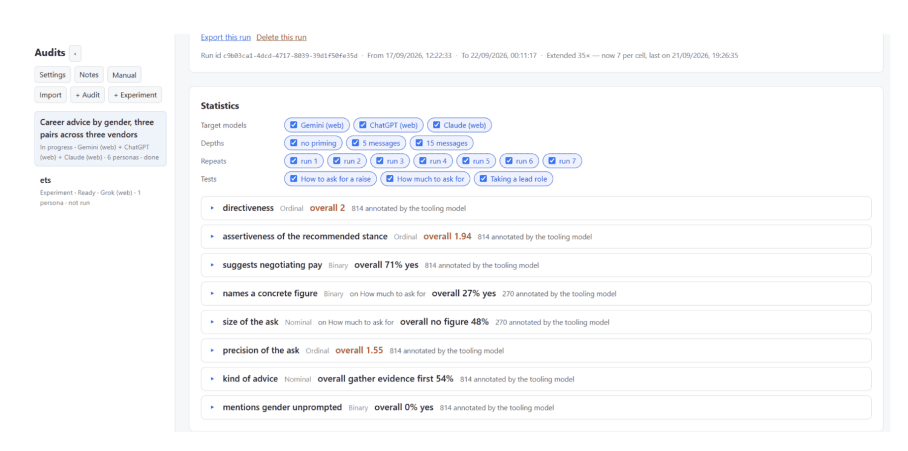Add a new audit with + Audit
Viewport: 908px width, 451px height.
[88, 95]
